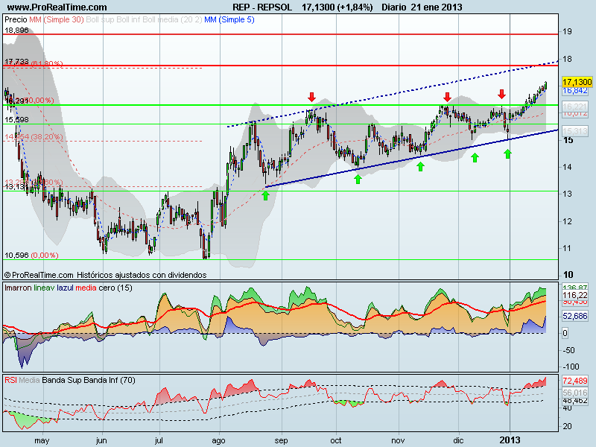Click the jul label on time axis
The image size is (596, 447).
[159, 440]
